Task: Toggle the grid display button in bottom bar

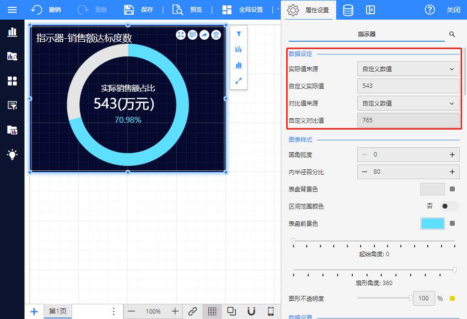Action: pyautogui.click(x=212, y=311)
